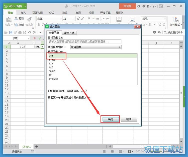Select SUM in the function list
Image resolution: width=188 pixels, height=157 pixels.
(x=92, y=56)
